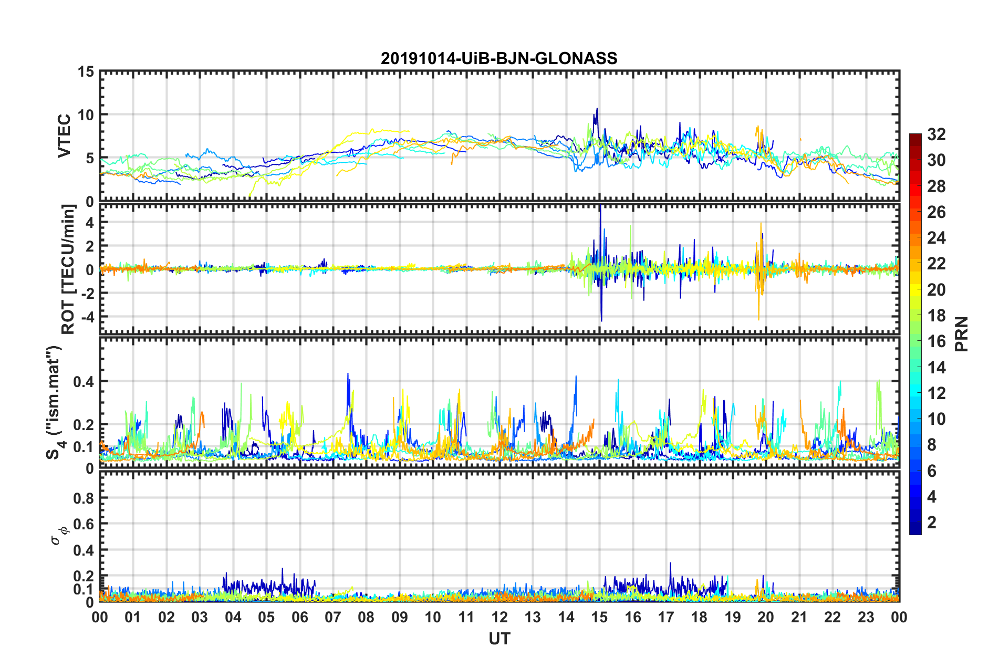Select the PRN colorbar label
Image resolution: width=999 pixels, height=668 pixels.
coord(962,334)
